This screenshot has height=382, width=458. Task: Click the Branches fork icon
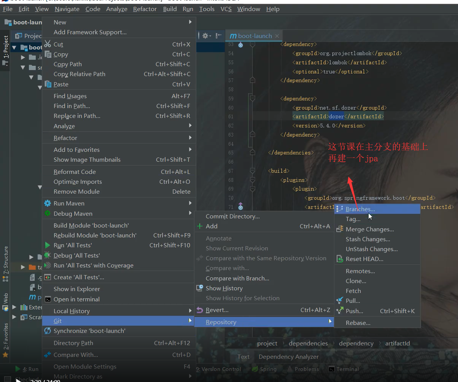pyautogui.click(x=340, y=209)
